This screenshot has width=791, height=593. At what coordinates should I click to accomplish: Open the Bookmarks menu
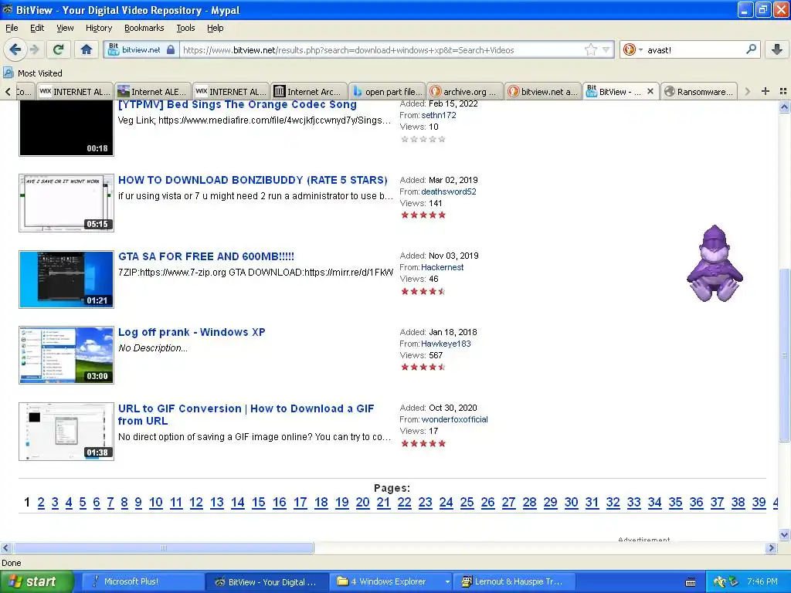point(144,28)
